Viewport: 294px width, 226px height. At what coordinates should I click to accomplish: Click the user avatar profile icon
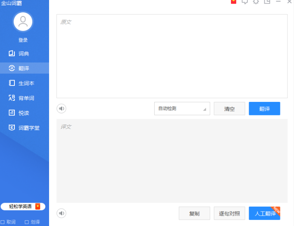click(23, 22)
